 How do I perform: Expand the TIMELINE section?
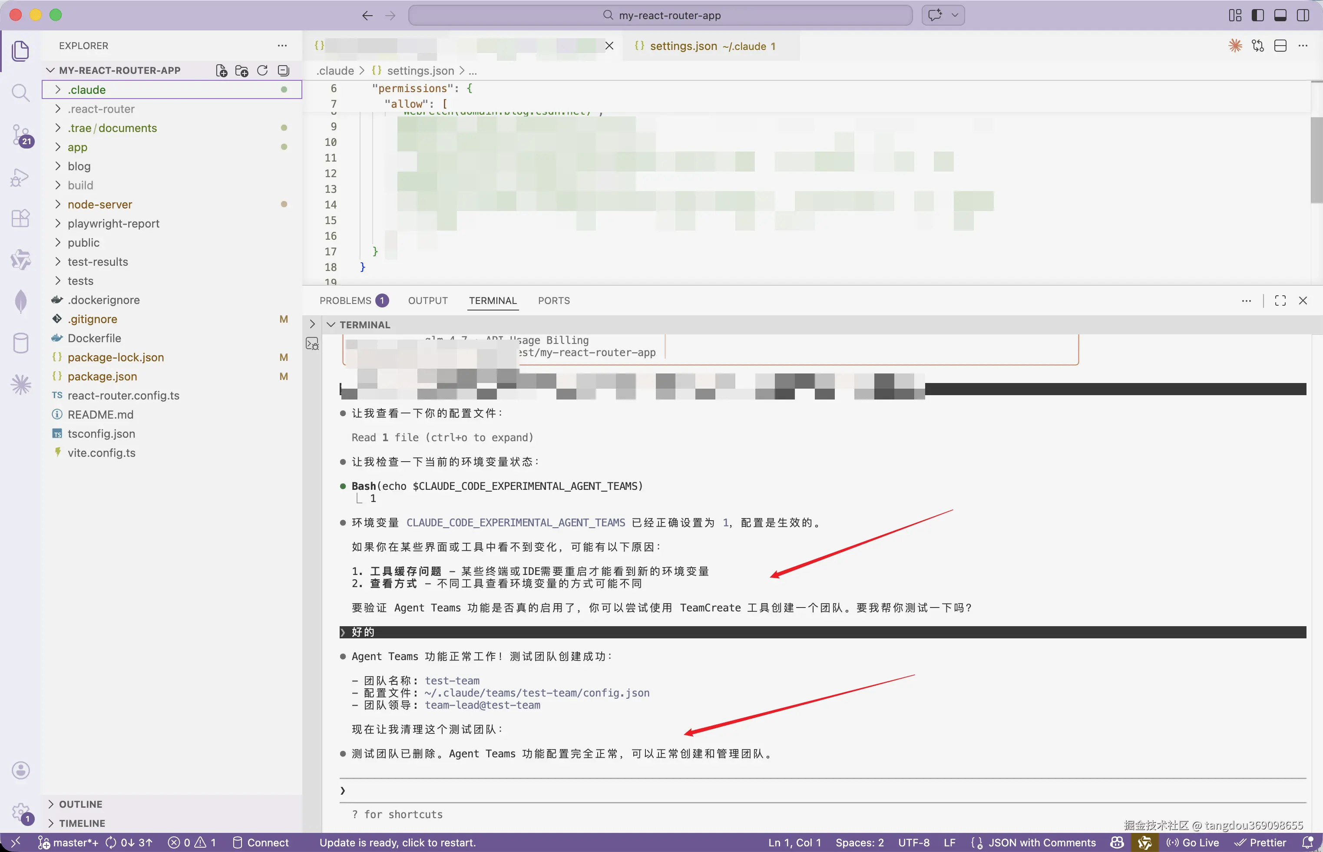point(82,823)
